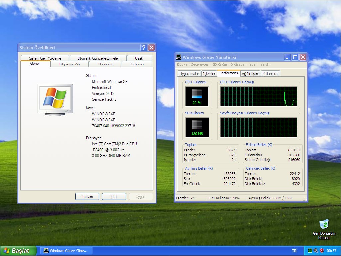
Task: Switch to the Uygulamalar tab
Action: pyautogui.click(x=189, y=74)
